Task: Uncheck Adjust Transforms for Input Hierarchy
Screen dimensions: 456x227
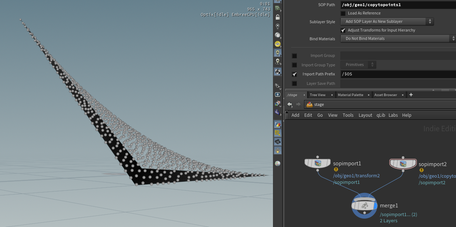Action: (343, 30)
